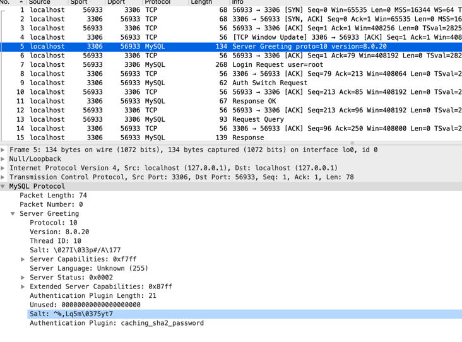The image size is (462, 342).
Task: Sort by the Dport column header
Action: [123, 2]
